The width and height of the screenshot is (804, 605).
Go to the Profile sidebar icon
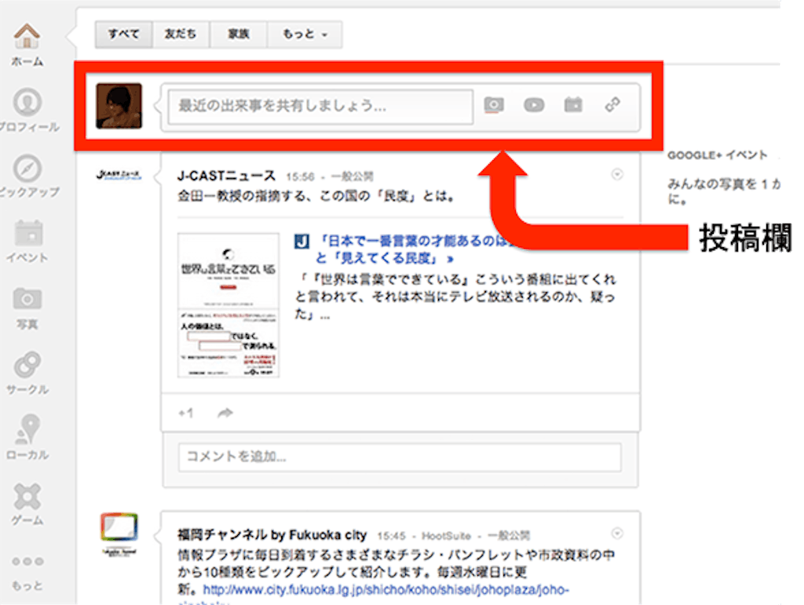(27, 104)
